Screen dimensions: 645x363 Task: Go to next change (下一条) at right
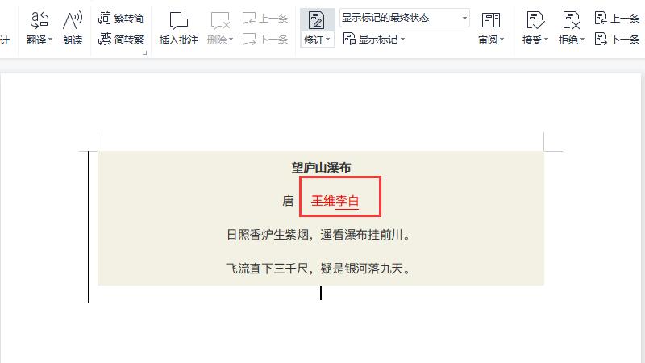(x=617, y=39)
